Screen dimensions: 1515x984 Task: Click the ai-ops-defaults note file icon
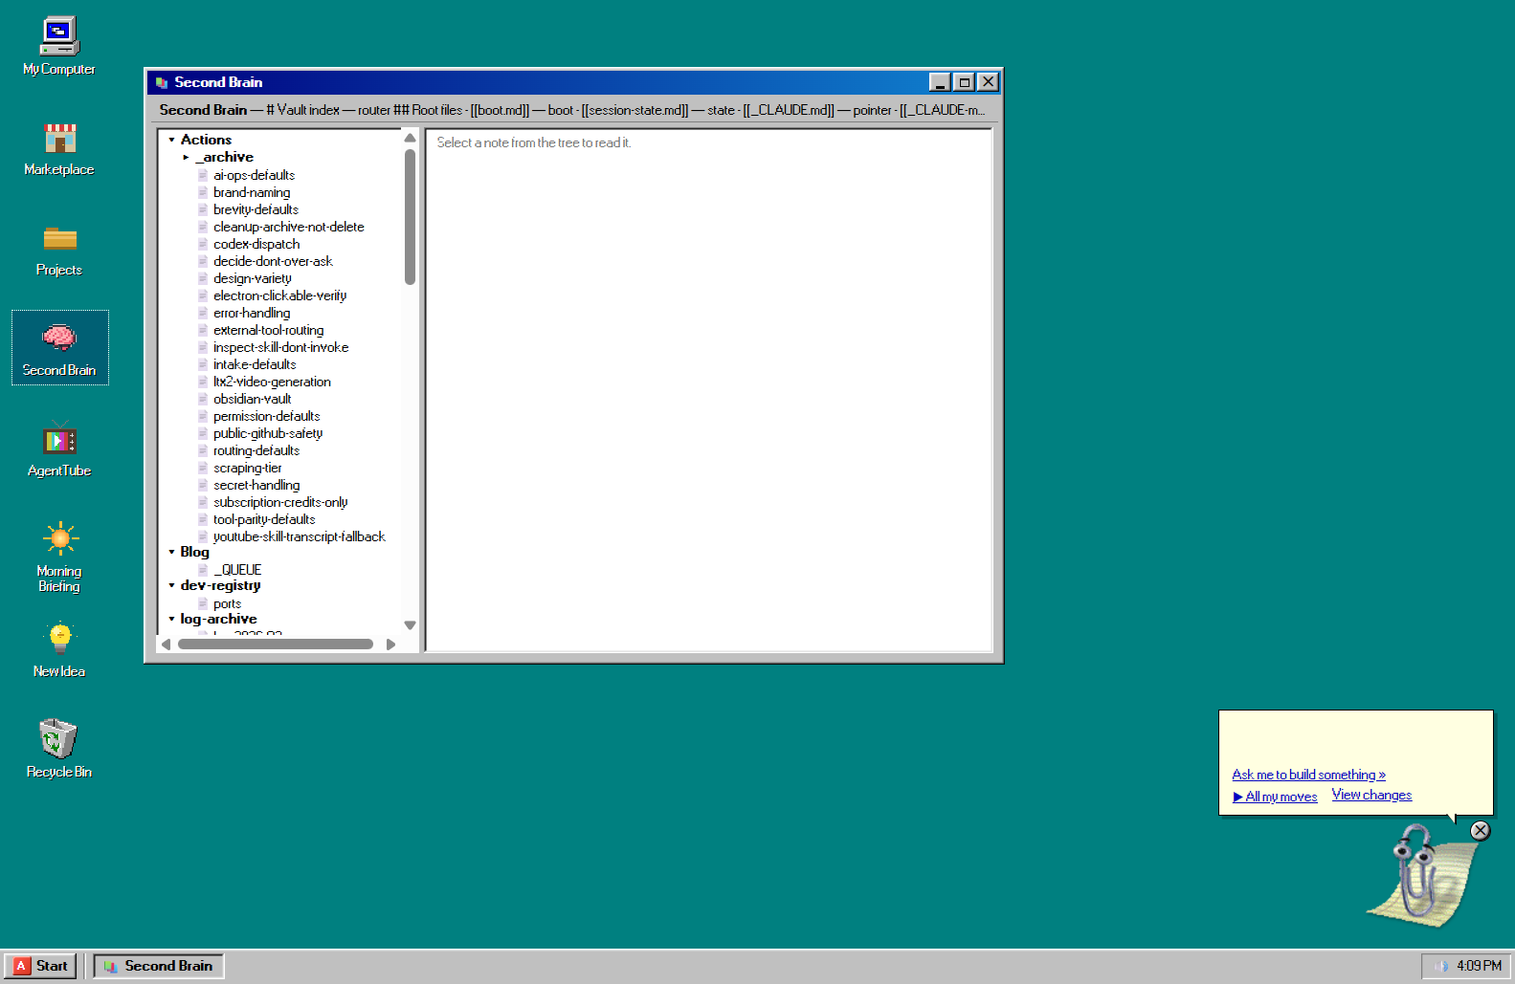203,175
